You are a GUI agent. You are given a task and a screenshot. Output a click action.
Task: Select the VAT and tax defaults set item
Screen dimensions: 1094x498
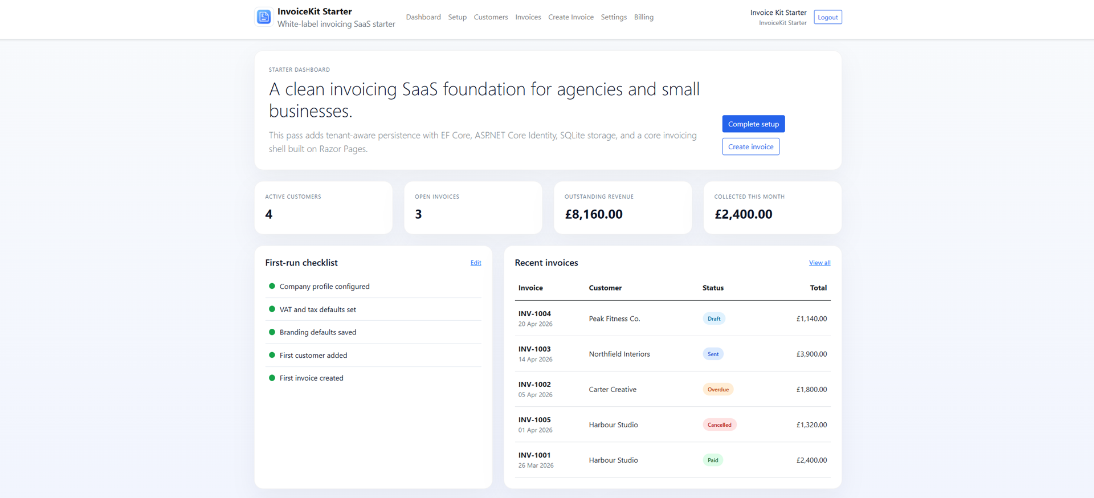click(373, 309)
